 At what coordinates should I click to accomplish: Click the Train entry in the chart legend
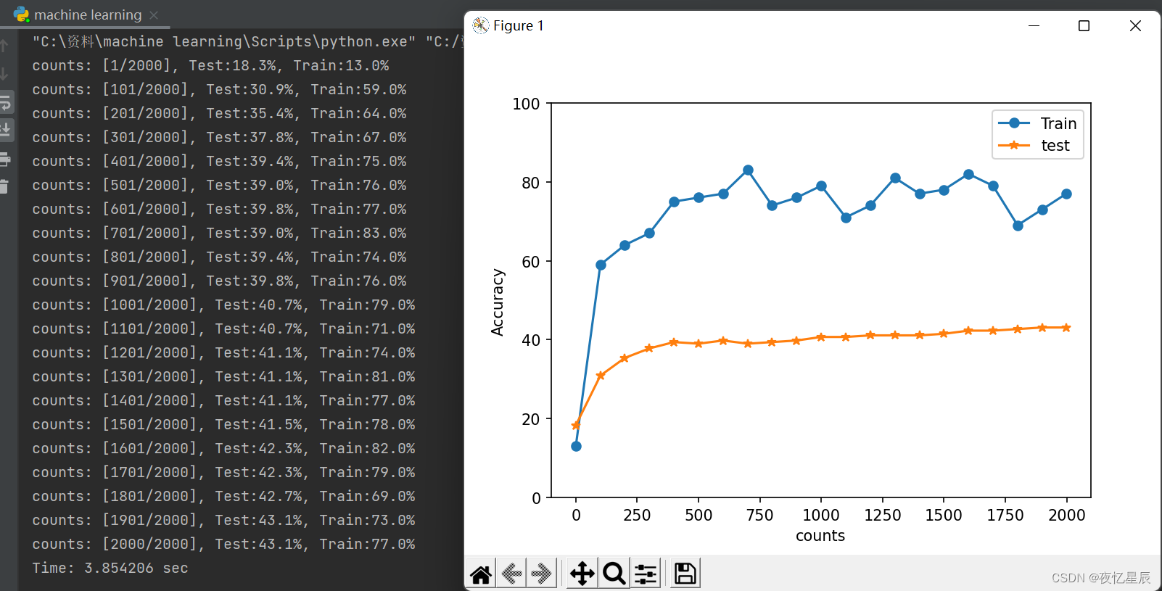pos(1037,123)
